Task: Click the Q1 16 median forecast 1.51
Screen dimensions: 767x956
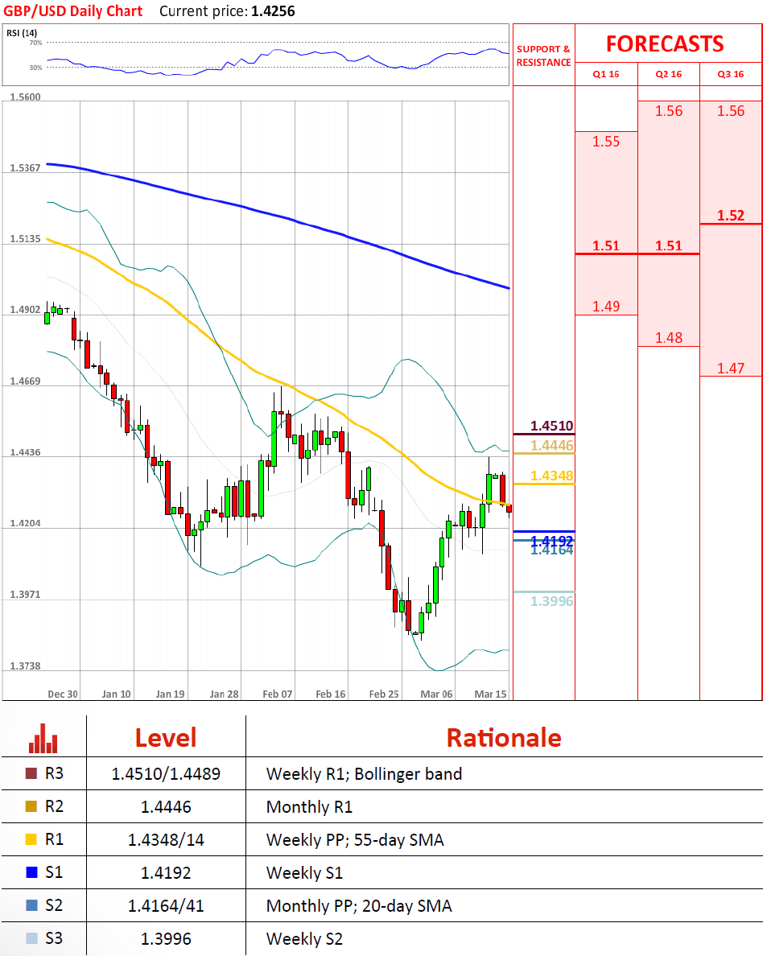Action: [606, 245]
